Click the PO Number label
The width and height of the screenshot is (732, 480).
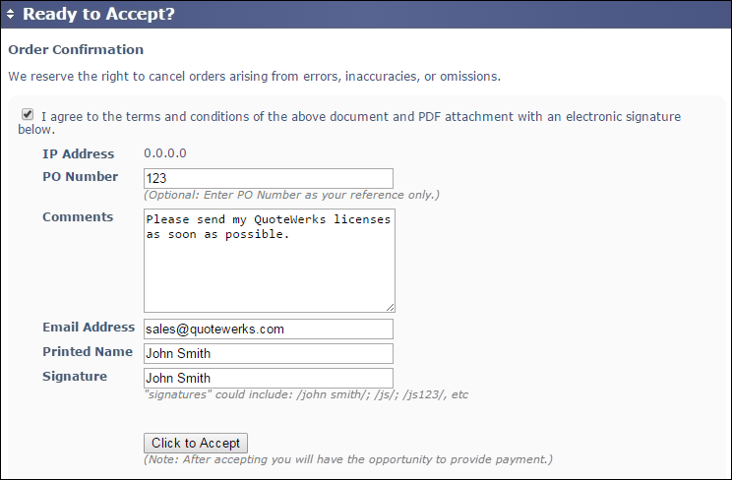point(80,177)
